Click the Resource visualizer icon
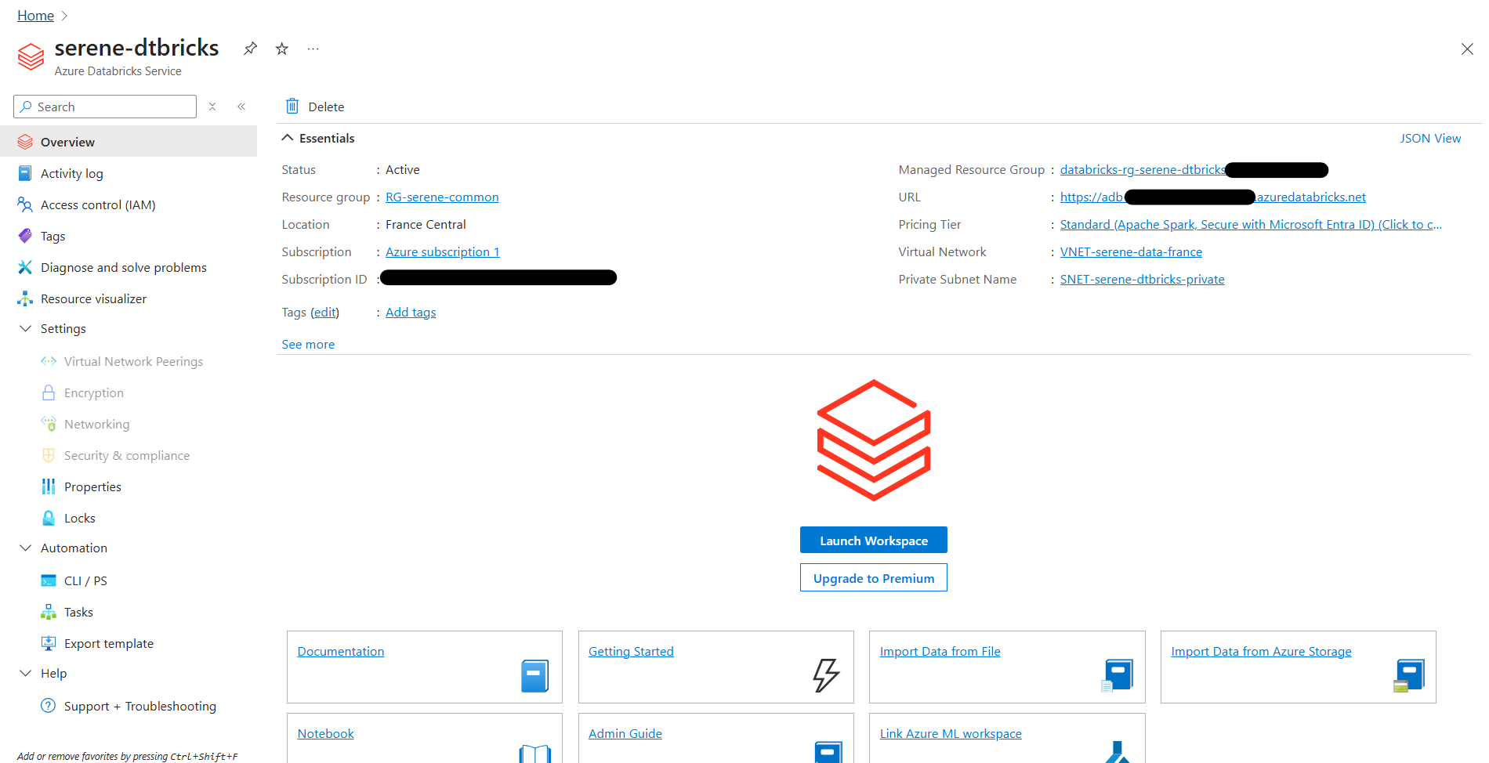The width and height of the screenshot is (1489, 763). click(x=25, y=298)
